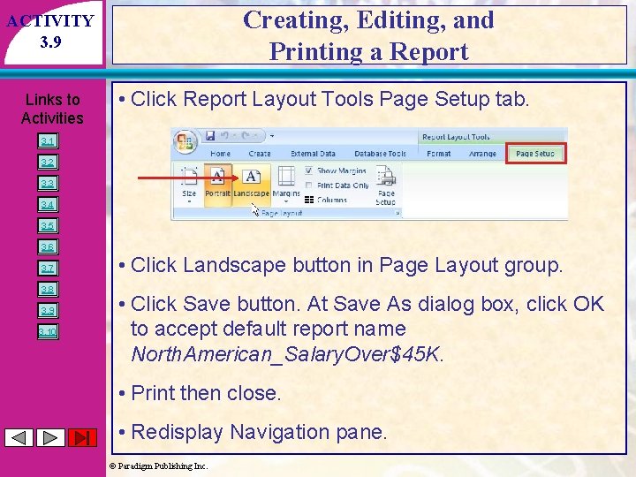The width and height of the screenshot is (636, 477).
Task: Click the Paradigm Publishing Inc. copyright text
Action: coord(159,466)
